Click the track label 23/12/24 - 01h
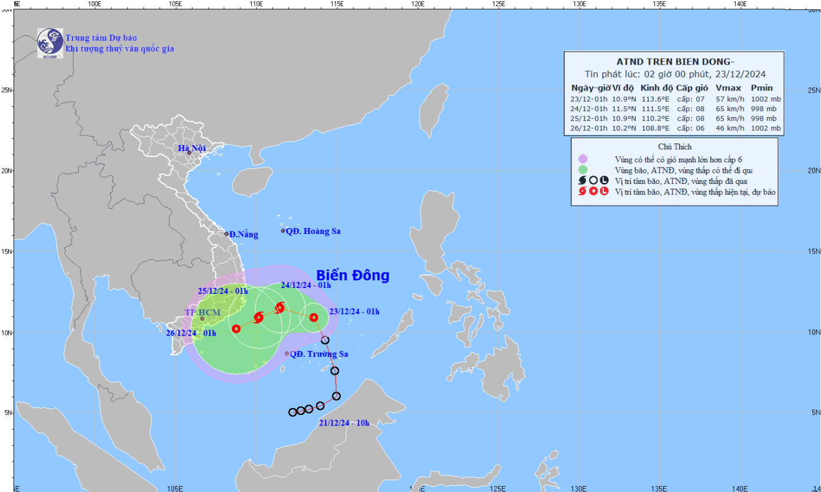Image resolution: width=821 pixels, height=492 pixels. (354, 312)
